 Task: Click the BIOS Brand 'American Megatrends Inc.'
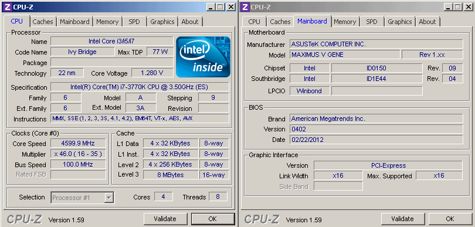pos(376,118)
